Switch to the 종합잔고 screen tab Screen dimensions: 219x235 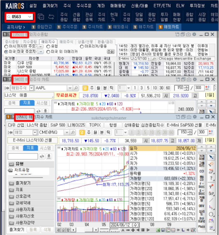42,27
